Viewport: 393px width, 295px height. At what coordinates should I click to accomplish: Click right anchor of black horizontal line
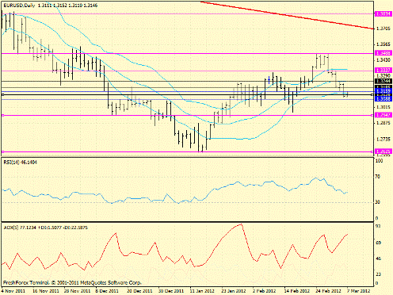coord(372,94)
